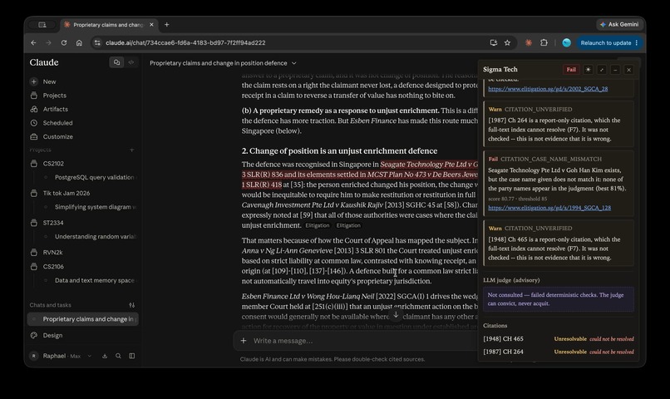Click the scroll-to-bottom arrow button in chat
The image size is (670, 399).
(x=396, y=315)
